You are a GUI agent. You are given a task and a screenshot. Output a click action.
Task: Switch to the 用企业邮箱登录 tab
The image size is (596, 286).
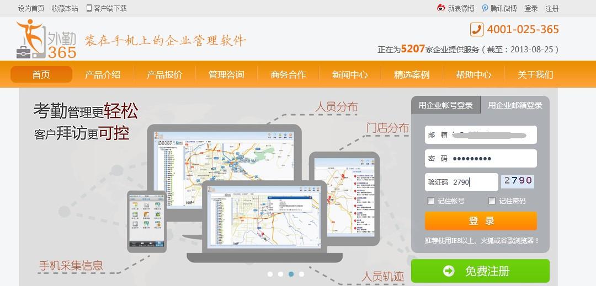[515, 105]
